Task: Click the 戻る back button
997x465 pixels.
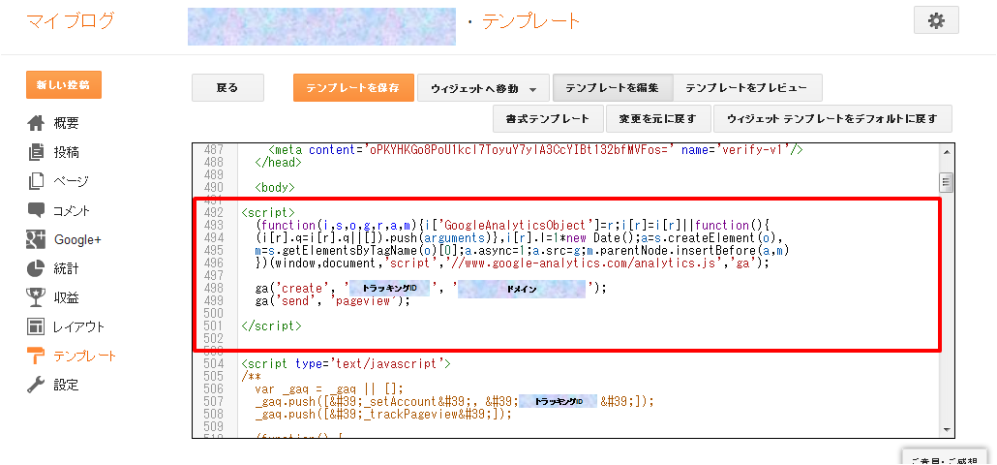Action: pos(227,88)
